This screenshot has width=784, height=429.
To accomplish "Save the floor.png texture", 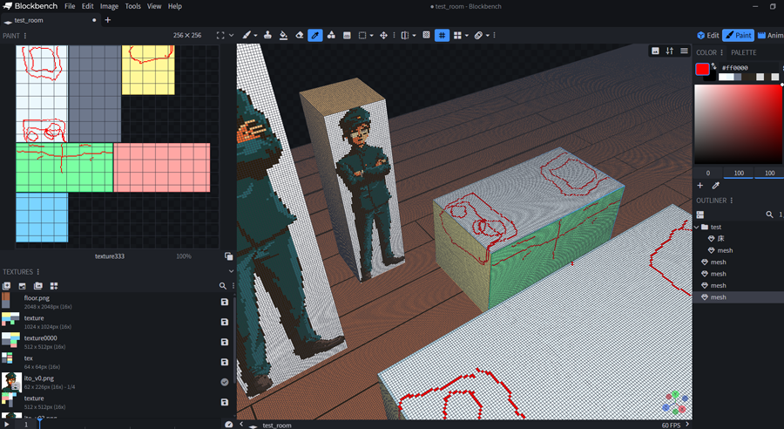I will pos(225,302).
